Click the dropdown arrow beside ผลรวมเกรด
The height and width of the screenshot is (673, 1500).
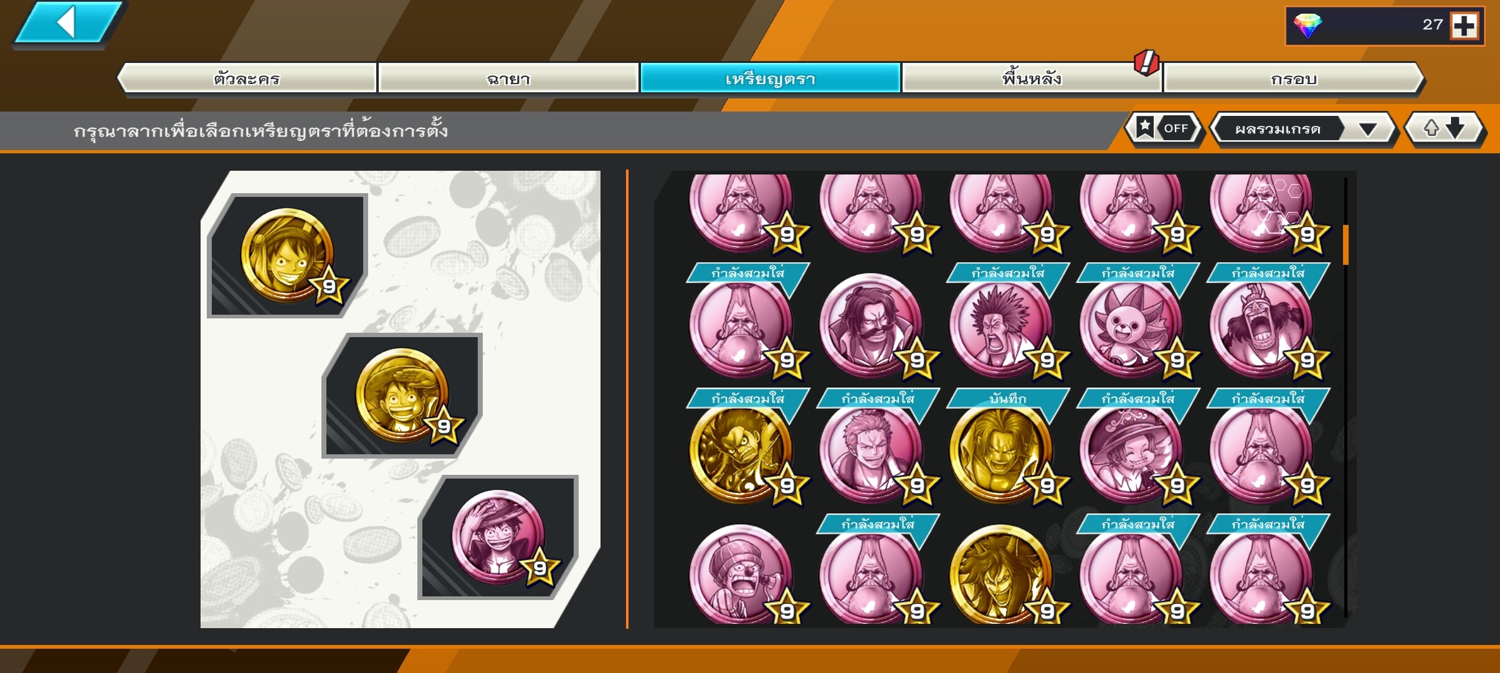(x=1367, y=130)
